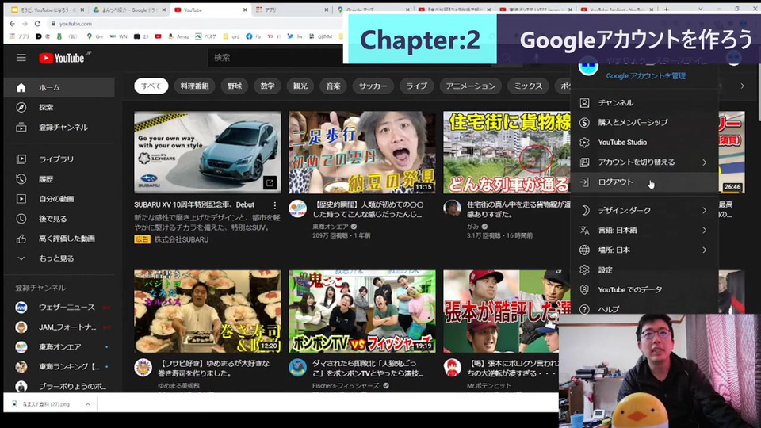Screen dimensions: 761x428
Task: Select the ライブ filter chip
Action: point(416,86)
